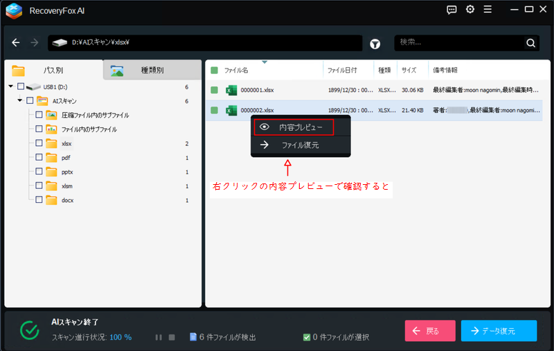Click into the 検索 search field
Viewport: 554px width, 351px height.
tap(457, 43)
